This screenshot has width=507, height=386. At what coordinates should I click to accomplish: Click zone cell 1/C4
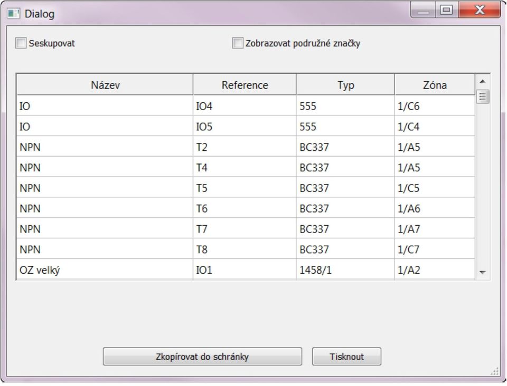(435, 126)
